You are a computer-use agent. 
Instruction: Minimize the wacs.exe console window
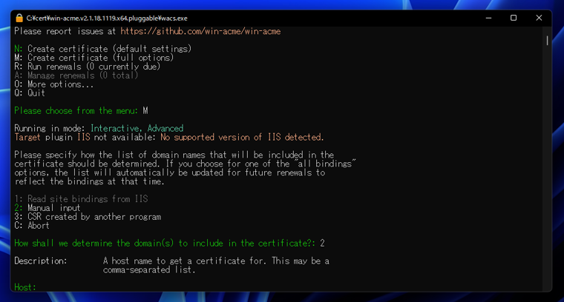pos(489,18)
